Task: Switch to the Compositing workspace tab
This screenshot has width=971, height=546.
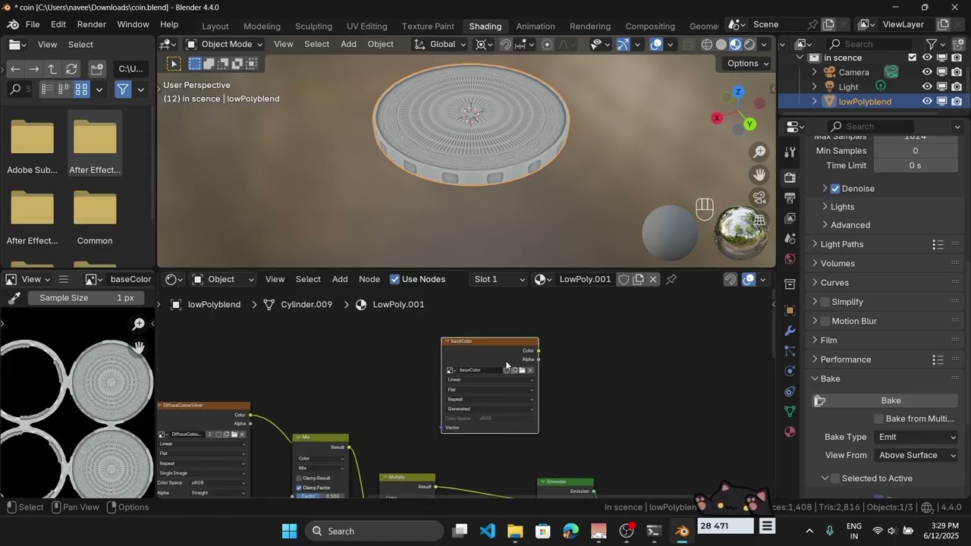Action: tap(649, 26)
